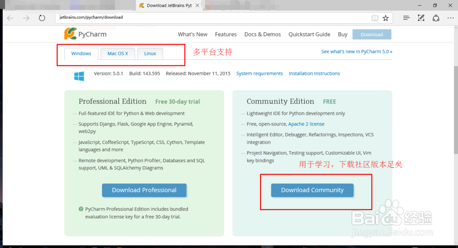Open the Apache 2 license link

click(x=306, y=124)
